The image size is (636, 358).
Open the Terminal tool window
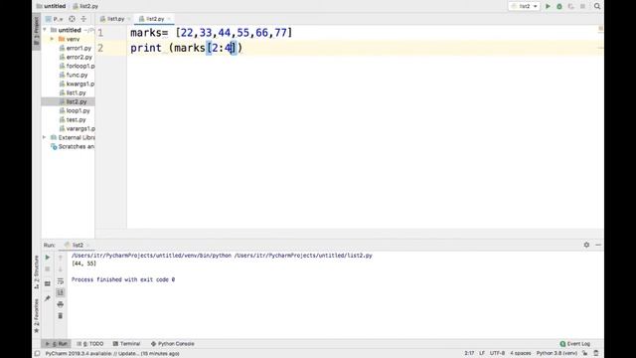click(x=126, y=343)
